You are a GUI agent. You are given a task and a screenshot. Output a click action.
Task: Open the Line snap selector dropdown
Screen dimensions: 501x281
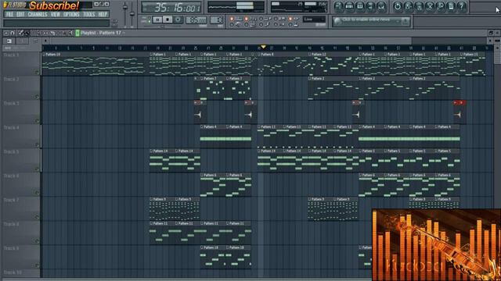coord(314,20)
